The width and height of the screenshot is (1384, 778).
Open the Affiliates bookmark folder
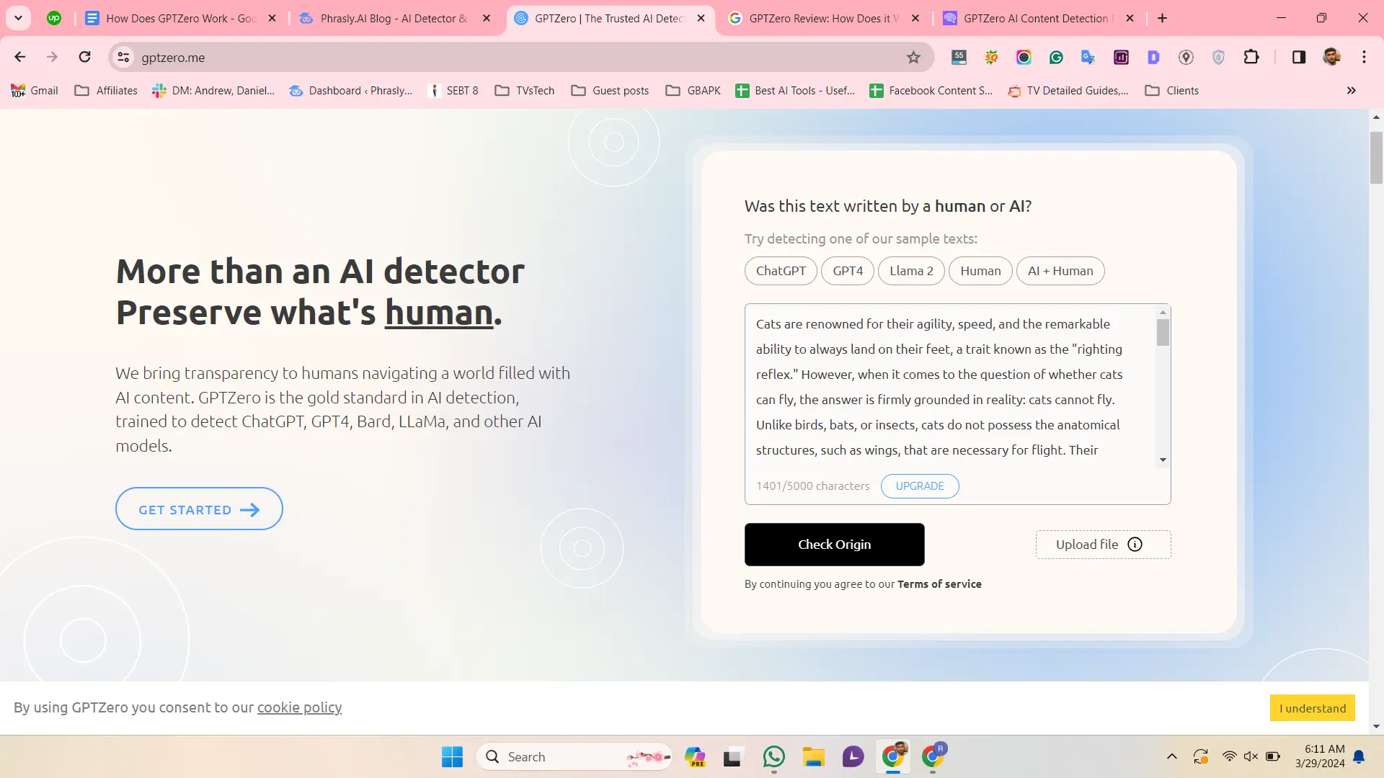click(x=106, y=91)
